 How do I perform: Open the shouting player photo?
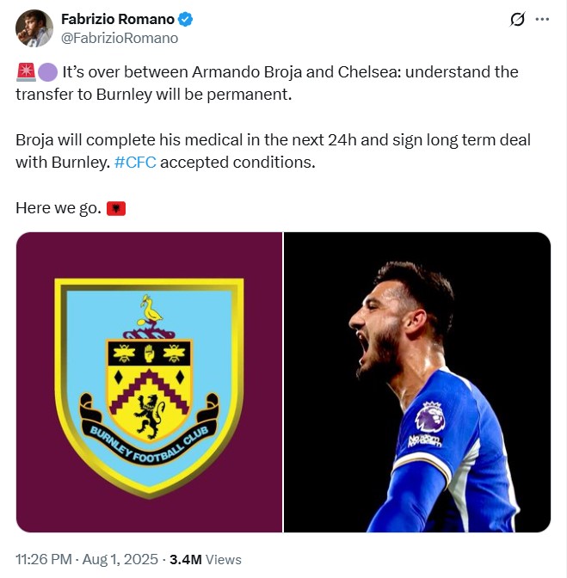coord(417,382)
